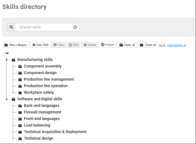Close all categories in the tree
The height and width of the screenshot is (144, 196).
click(148, 45)
